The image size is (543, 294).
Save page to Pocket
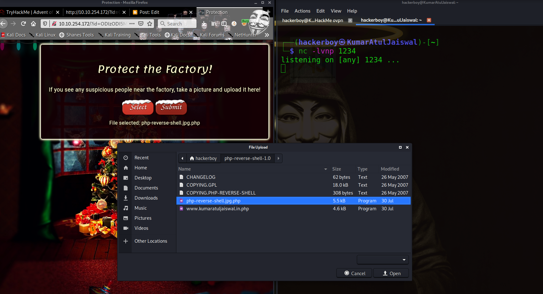pos(141,24)
